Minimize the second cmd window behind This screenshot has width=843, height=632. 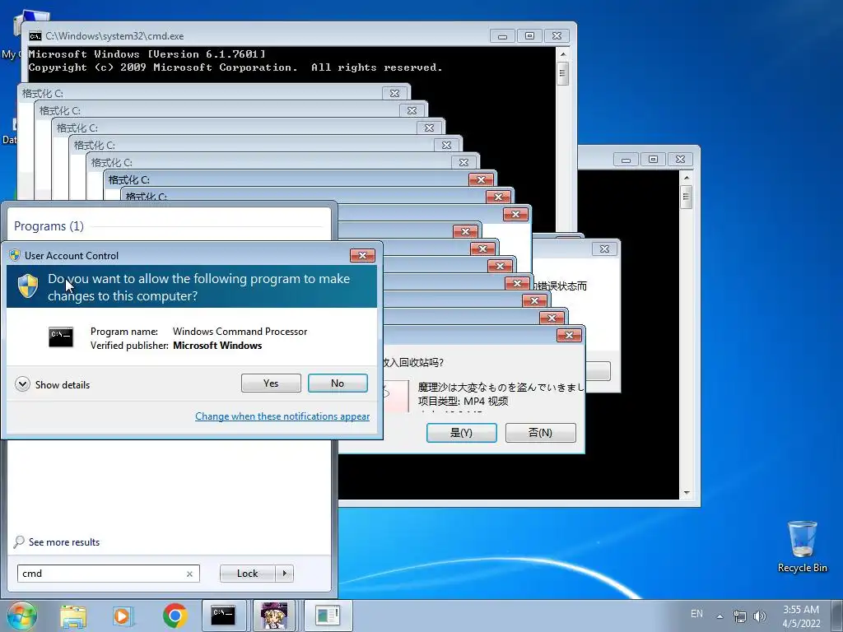tap(626, 159)
